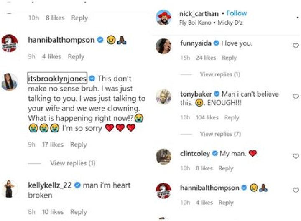Open kellykellz_22's avatar

(10, 188)
